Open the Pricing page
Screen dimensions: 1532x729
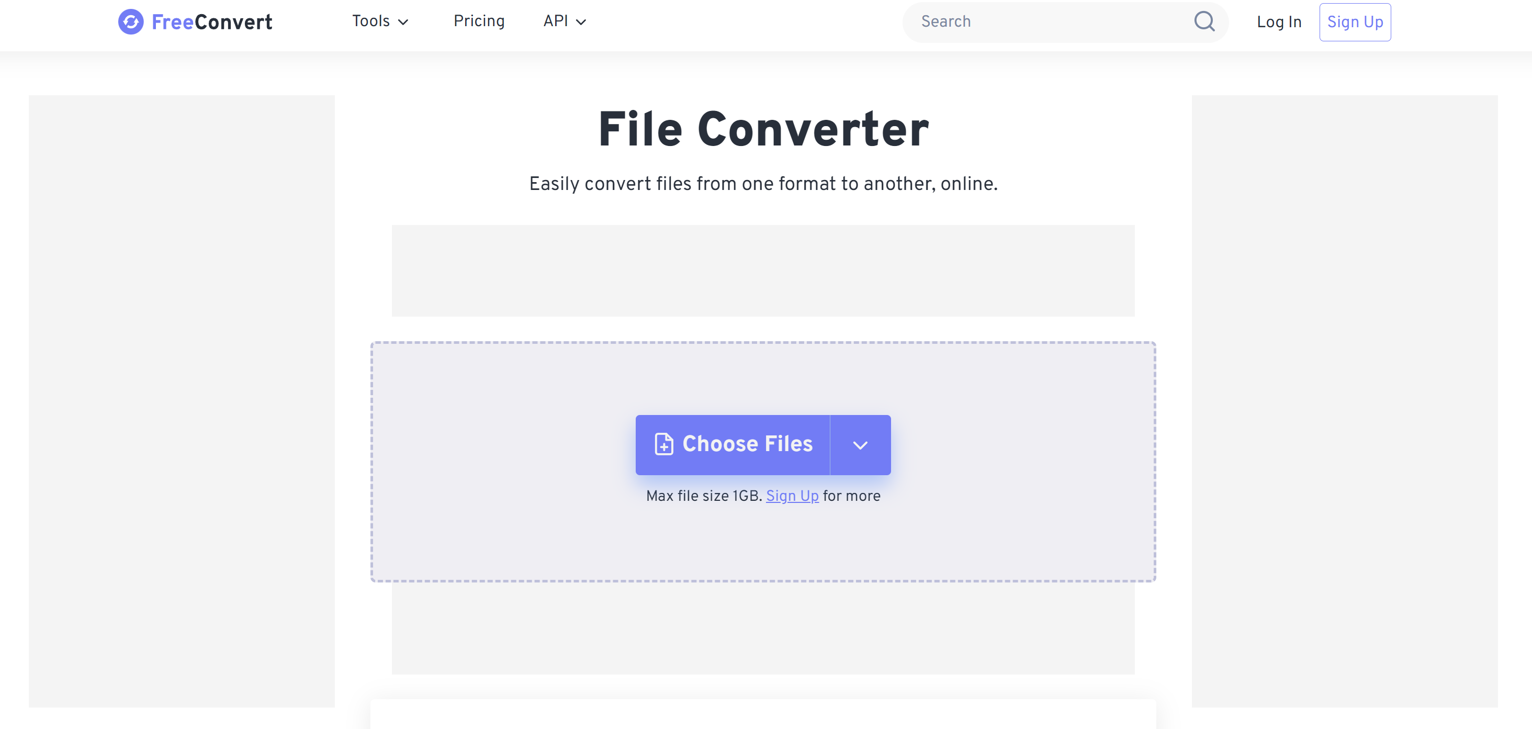point(479,21)
